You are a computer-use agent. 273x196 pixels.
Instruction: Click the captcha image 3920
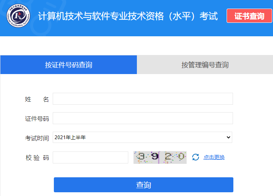160,157
